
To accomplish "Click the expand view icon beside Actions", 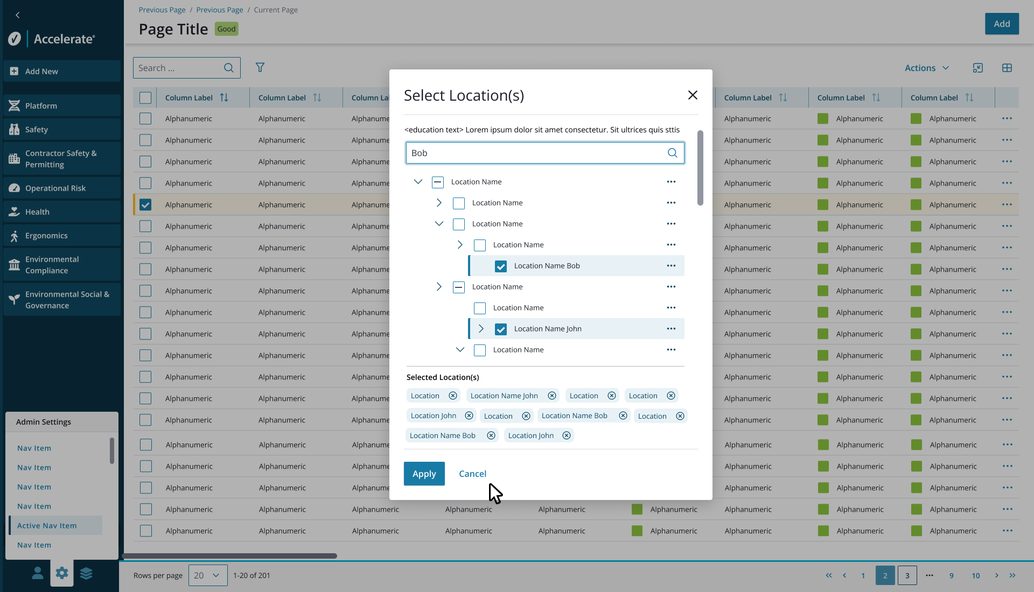I will [978, 68].
